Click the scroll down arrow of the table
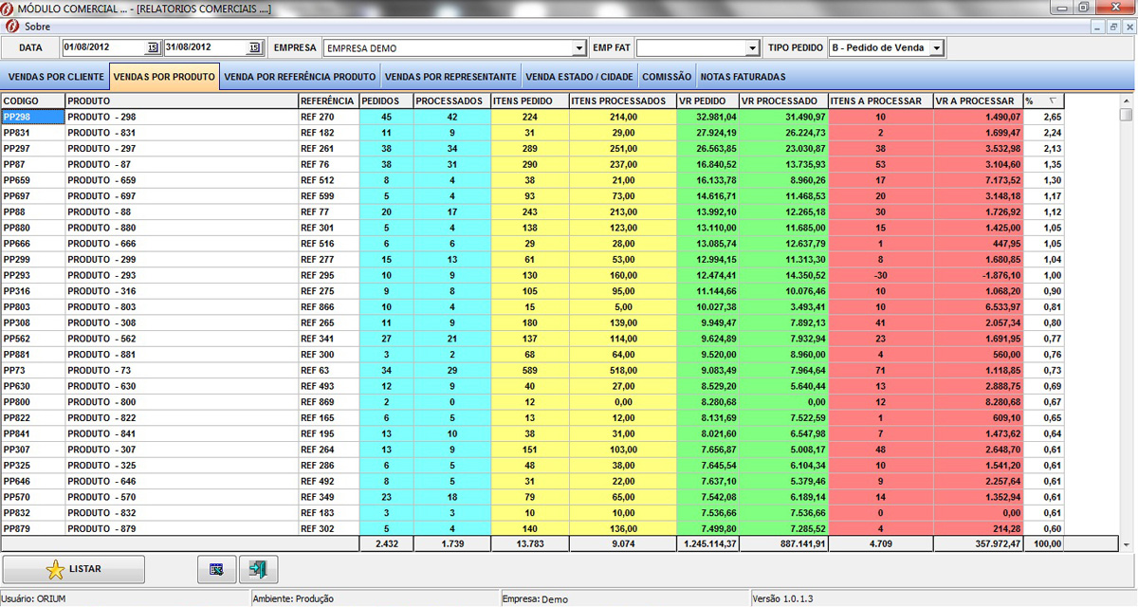The image size is (1138, 607). pyautogui.click(x=1127, y=544)
